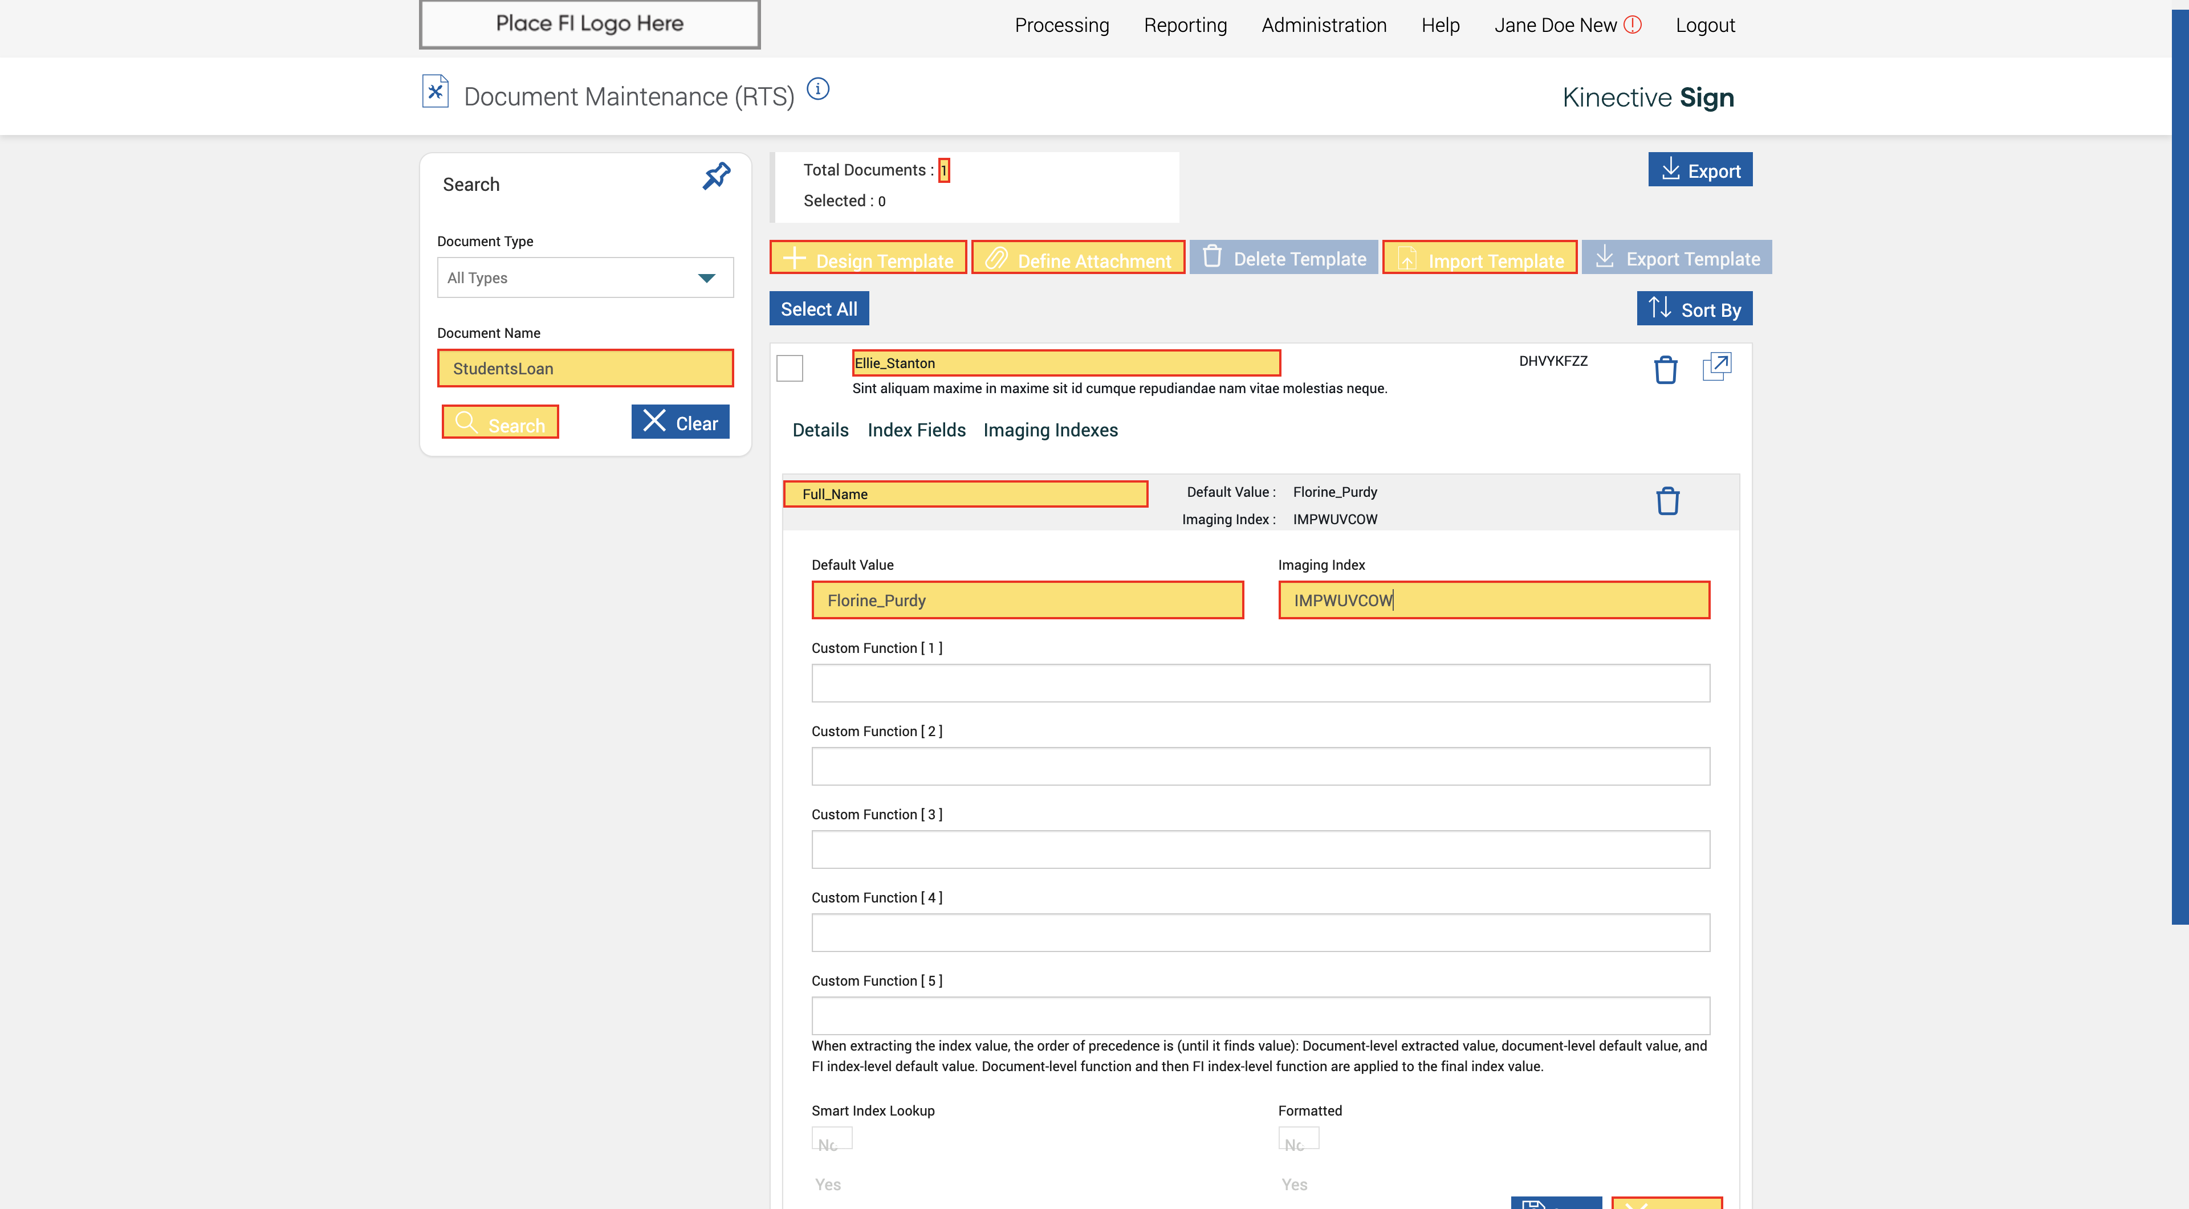Click the pin icon in Search panel
The height and width of the screenshot is (1209, 2189).
(x=715, y=175)
